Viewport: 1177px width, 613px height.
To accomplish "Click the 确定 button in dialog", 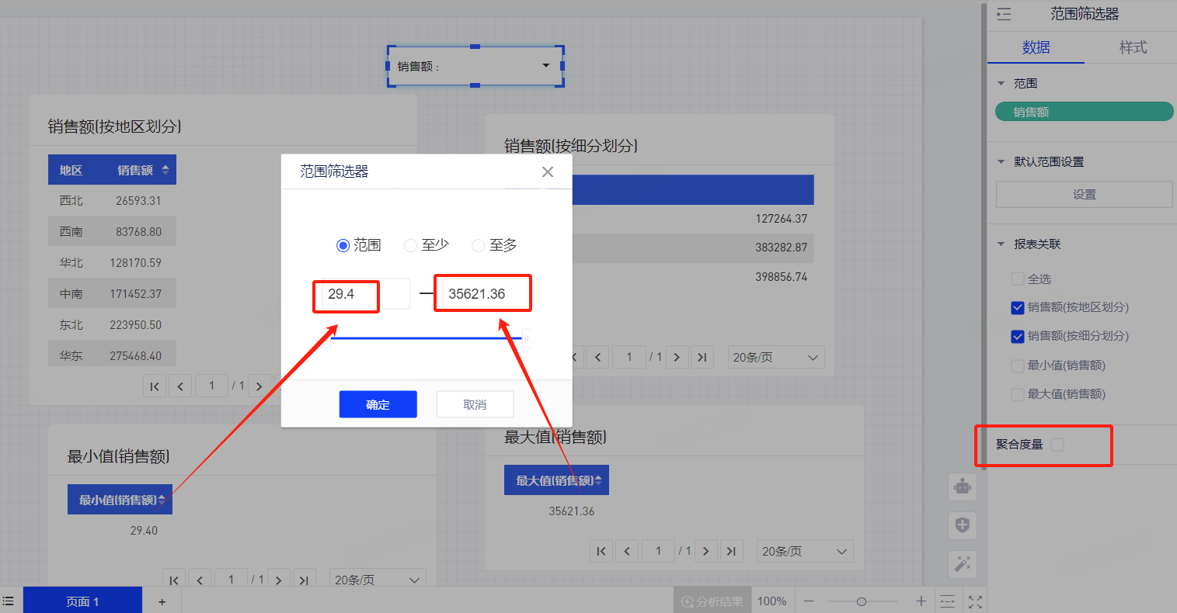I will tap(378, 404).
